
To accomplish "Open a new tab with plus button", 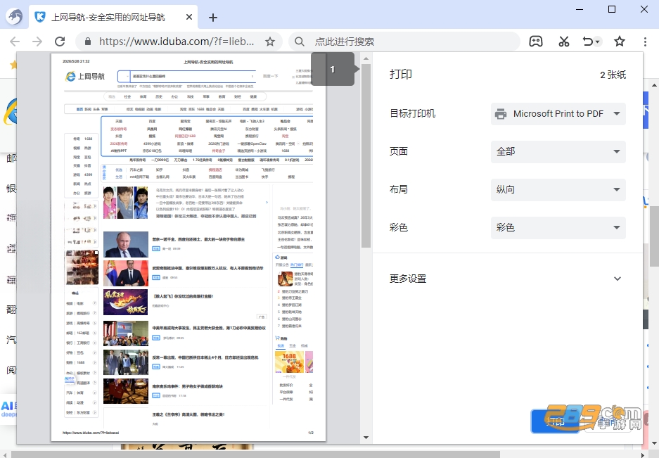I will (x=213, y=18).
